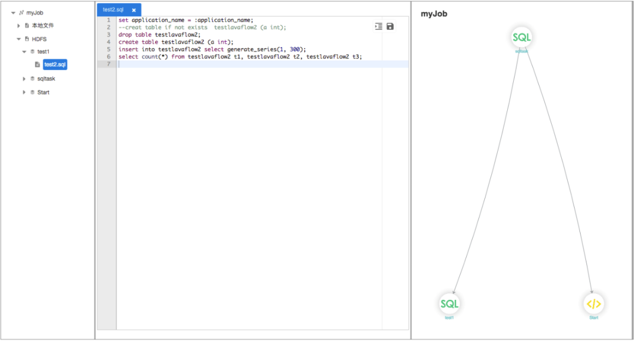Click the 'insert into testlavaflow2' line
Screen dimensions: 634x341
coord(213,49)
